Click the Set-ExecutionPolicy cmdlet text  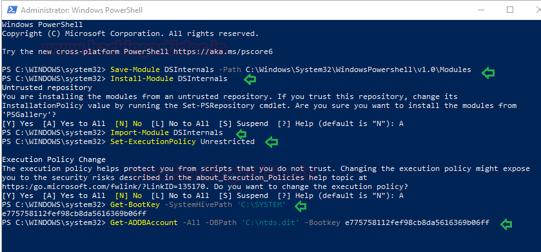pos(153,141)
